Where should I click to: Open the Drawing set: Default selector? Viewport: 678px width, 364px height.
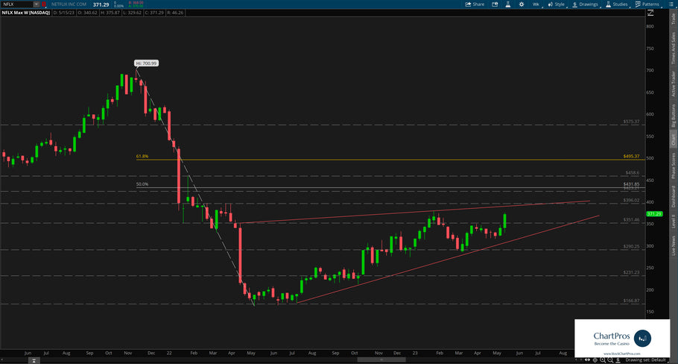[x=645, y=360]
